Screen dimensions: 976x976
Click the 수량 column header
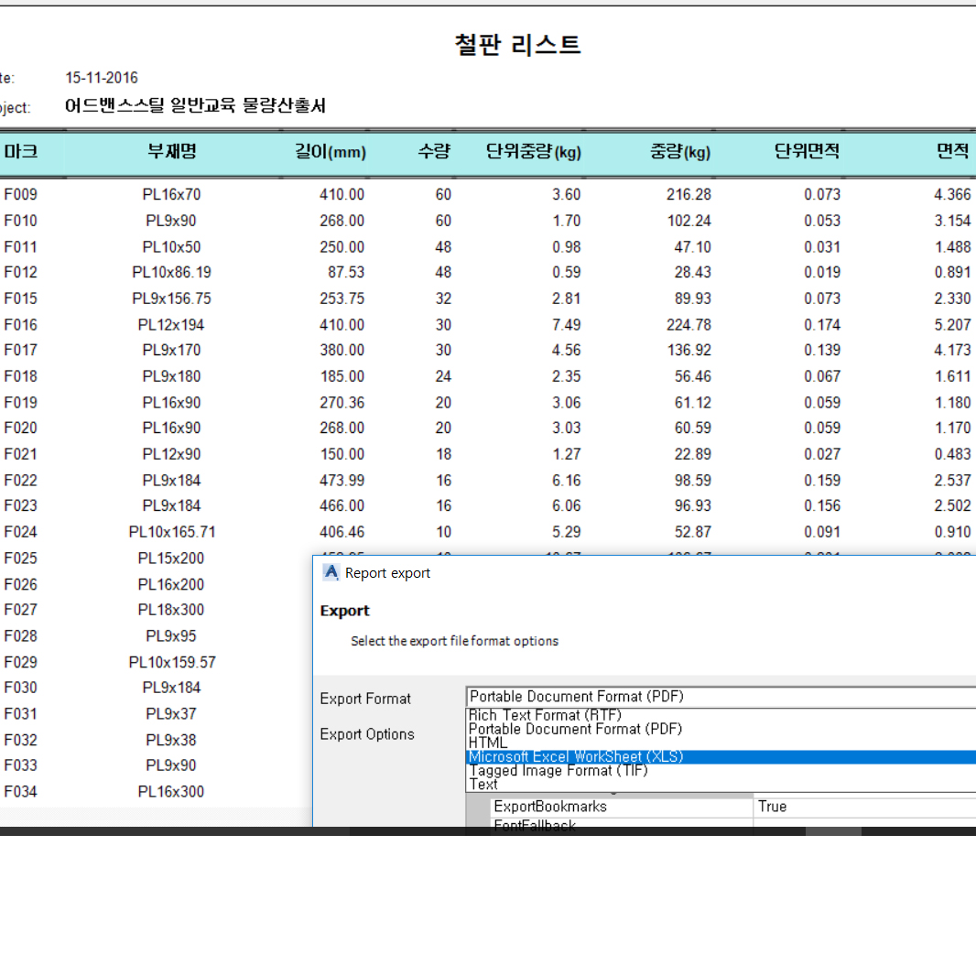coord(434,151)
